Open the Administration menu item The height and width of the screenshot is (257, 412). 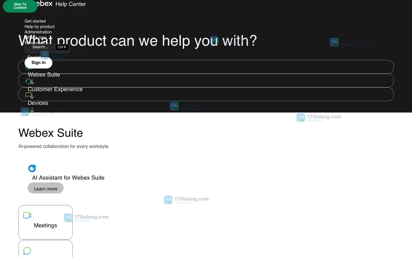click(x=38, y=32)
